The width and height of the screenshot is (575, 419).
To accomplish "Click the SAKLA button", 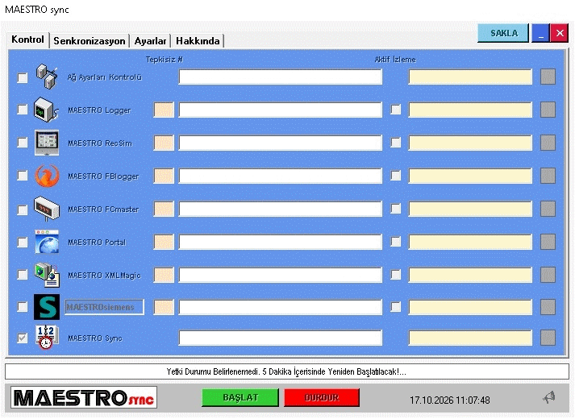I will 503,33.
